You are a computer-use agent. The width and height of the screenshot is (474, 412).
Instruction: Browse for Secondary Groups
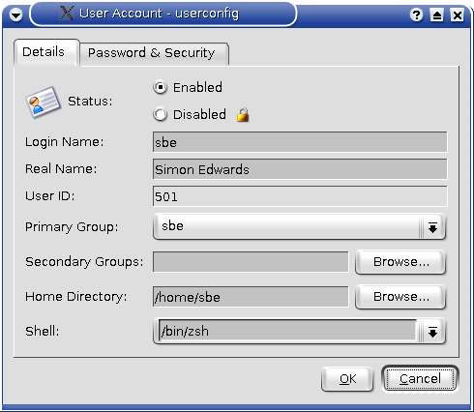pyautogui.click(x=400, y=262)
